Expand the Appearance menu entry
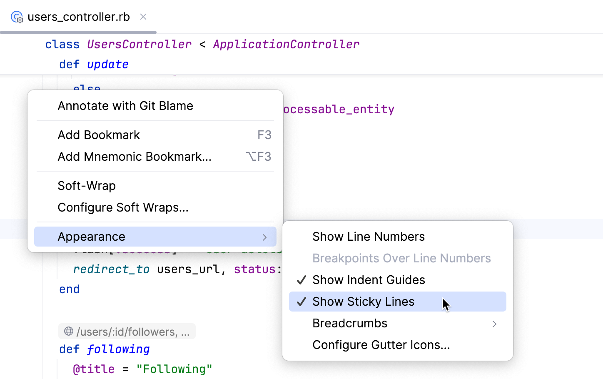The image size is (603, 379). click(x=92, y=237)
